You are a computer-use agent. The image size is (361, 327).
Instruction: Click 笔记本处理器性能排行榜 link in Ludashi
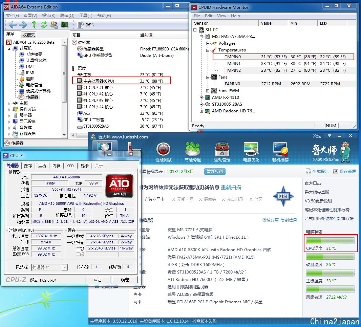click(x=327, y=210)
